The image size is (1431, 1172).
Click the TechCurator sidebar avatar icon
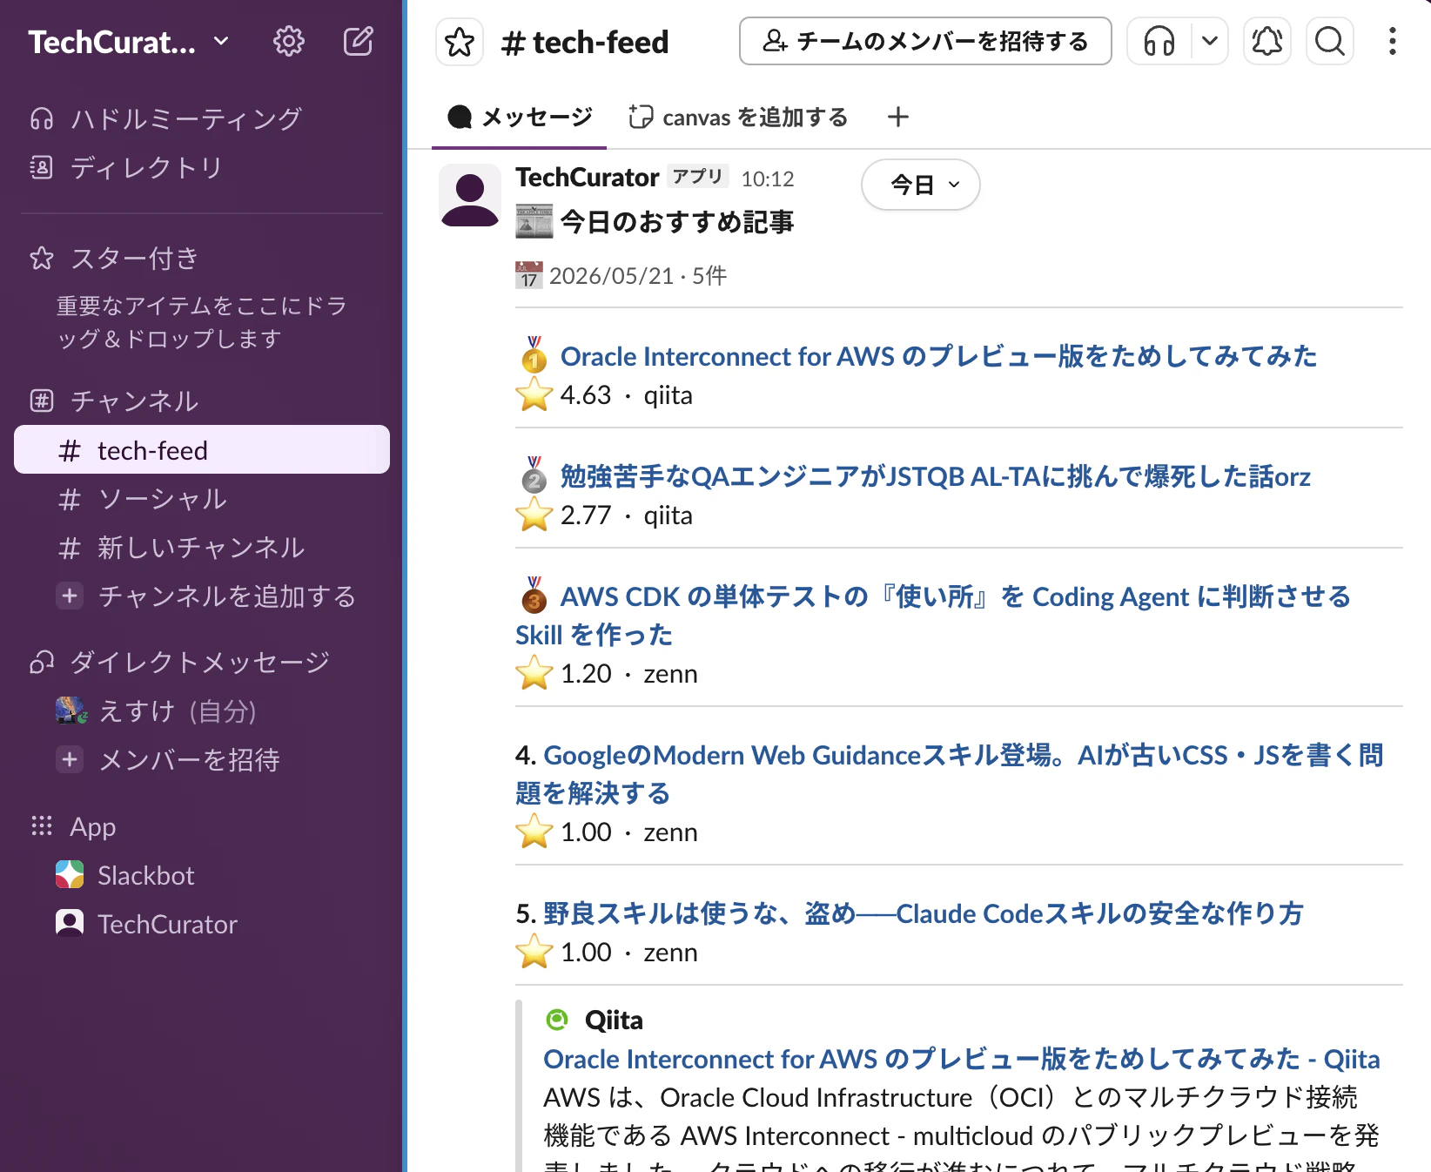pyautogui.click(x=70, y=923)
